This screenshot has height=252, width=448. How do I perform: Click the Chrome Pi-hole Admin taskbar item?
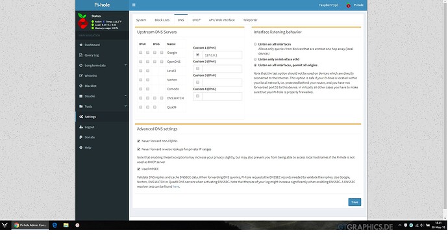(30, 225)
